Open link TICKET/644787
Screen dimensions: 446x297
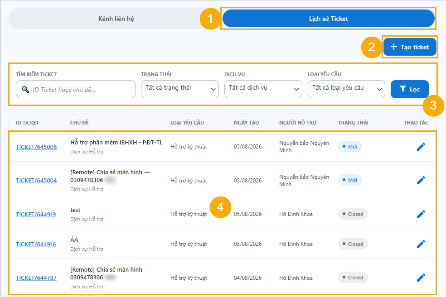[x=36, y=278]
